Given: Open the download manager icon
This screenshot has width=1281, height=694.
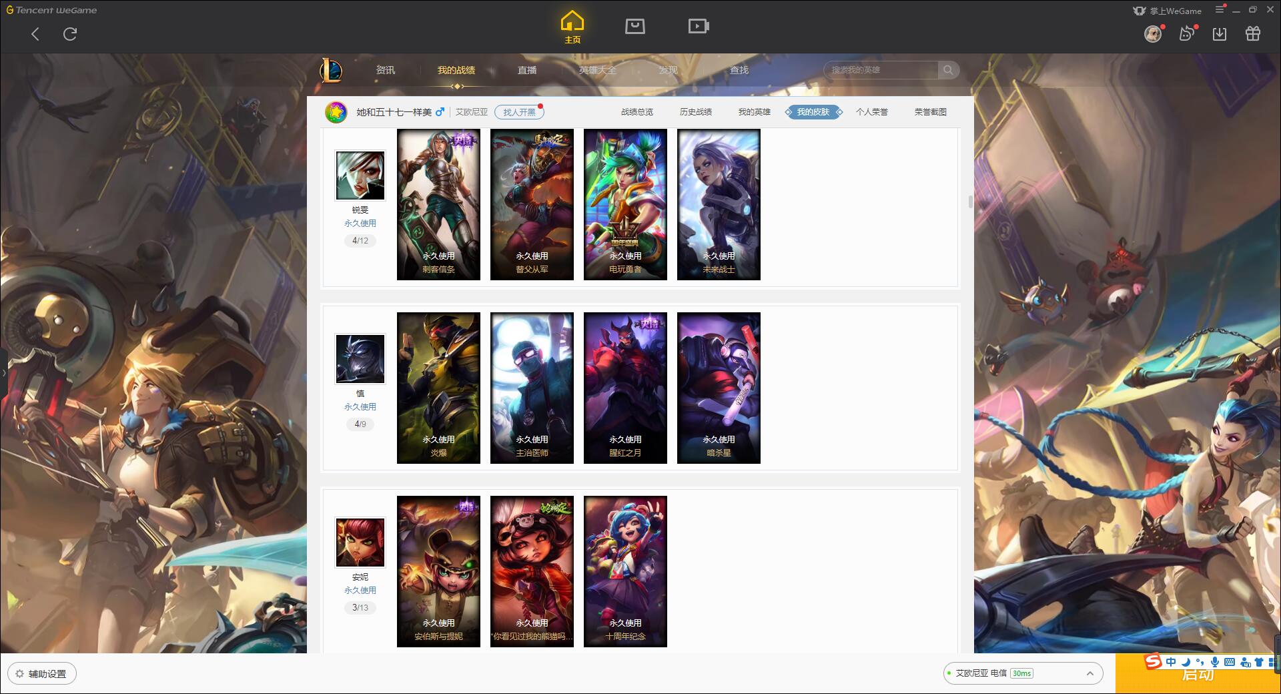Looking at the screenshot, I should tap(1220, 33).
